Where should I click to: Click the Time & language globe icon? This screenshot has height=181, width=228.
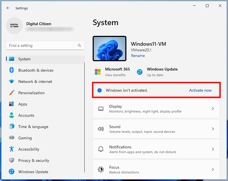tap(12, 126)
